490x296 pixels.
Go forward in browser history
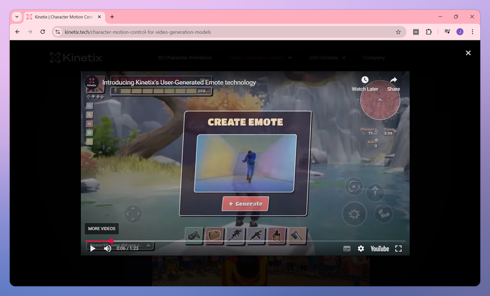tap(30, 32)
